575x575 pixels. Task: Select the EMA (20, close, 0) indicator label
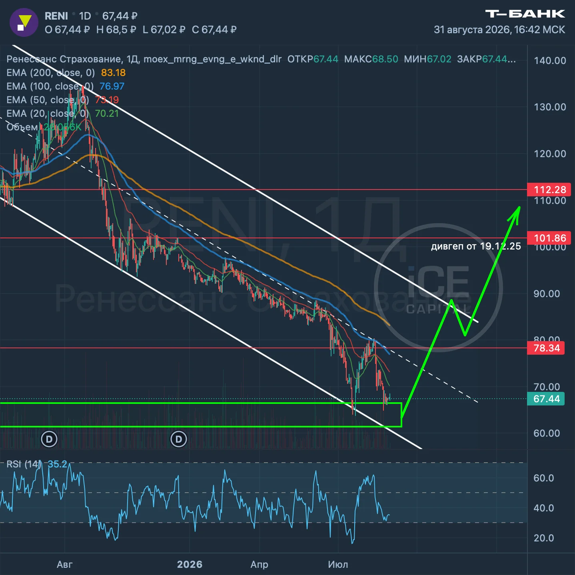click(48, 114)
